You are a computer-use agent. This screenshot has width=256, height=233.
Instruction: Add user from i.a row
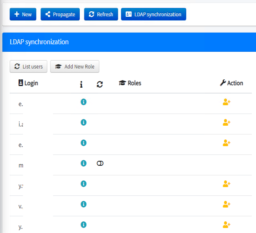[x=227, y=122]
